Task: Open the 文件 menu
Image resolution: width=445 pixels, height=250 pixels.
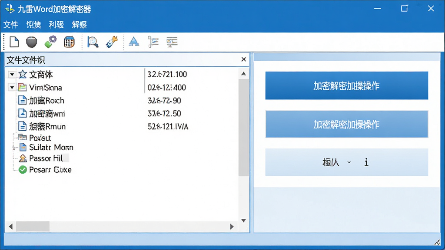Action: point(11,25)
